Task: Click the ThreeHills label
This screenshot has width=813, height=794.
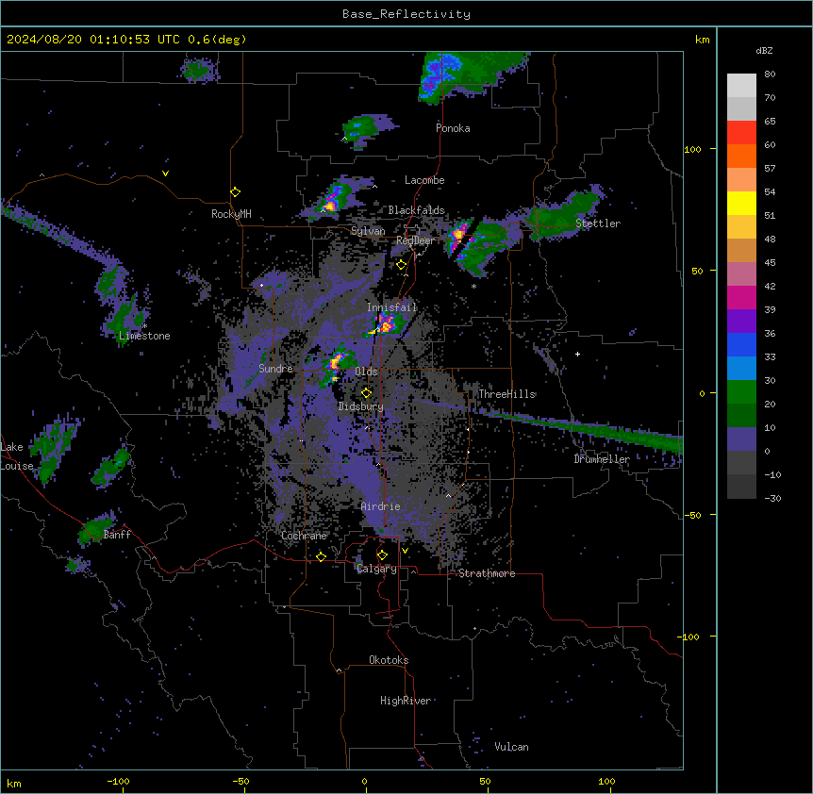Action: click(506, 394)
